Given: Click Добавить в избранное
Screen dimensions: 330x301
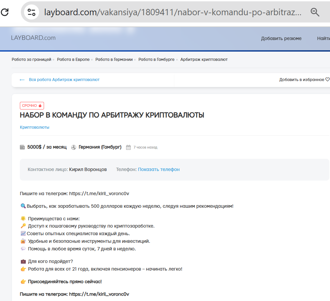Looking at the screenshot, I should [x=302, y=80].
